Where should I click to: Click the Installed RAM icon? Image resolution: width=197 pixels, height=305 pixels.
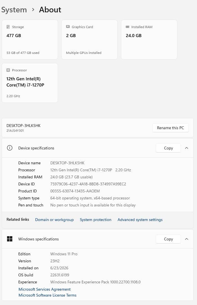tap(127, 27)
